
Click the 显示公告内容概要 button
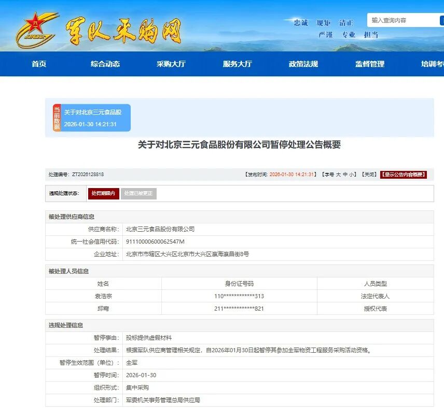[403, 175]
